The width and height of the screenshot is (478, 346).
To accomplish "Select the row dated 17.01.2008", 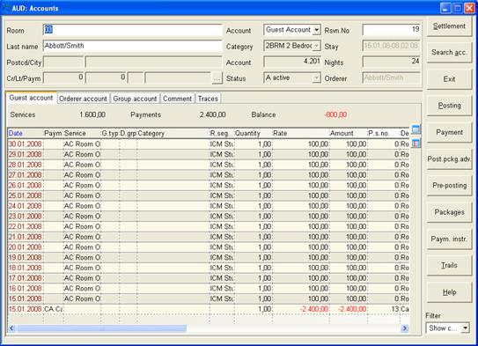I will click(209, 278).
